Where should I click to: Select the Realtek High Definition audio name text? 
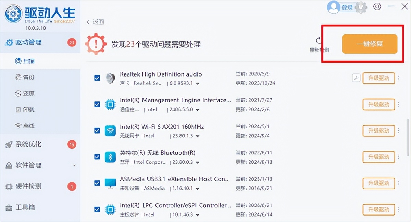161,74
